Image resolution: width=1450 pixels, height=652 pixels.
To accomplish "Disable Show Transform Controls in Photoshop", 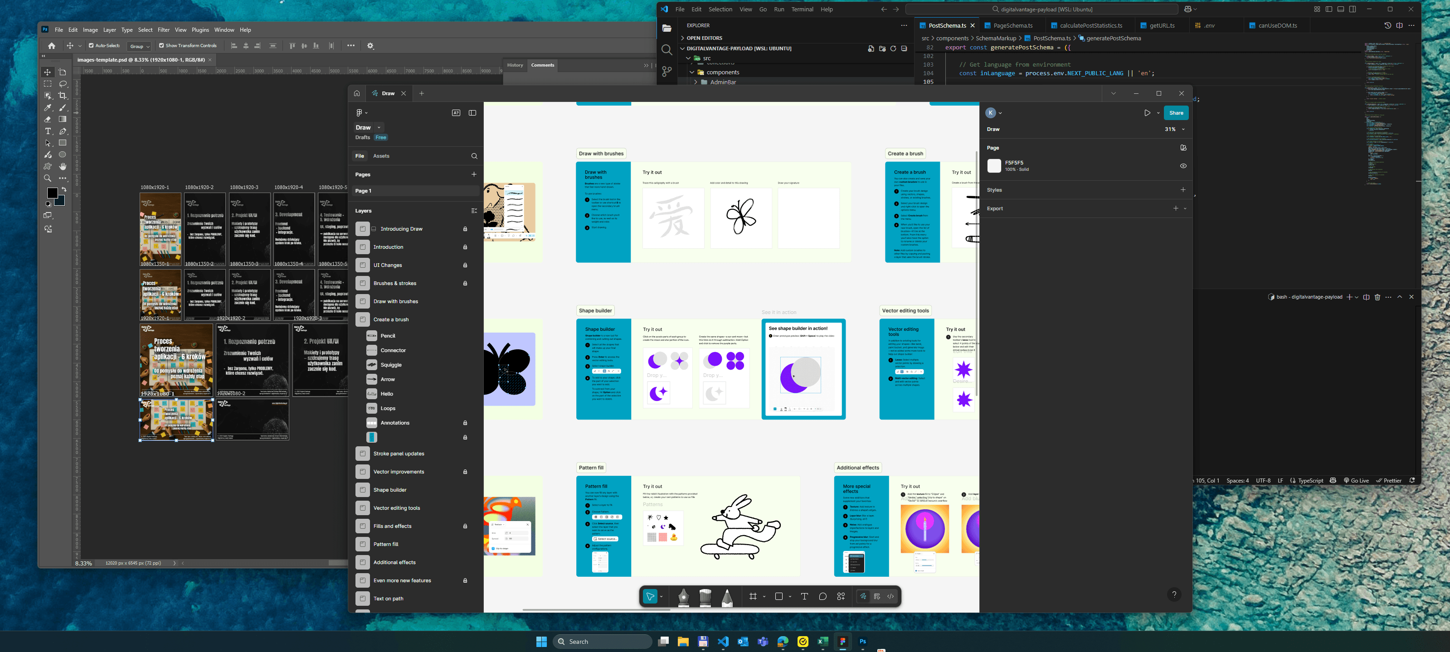I will click(161, 46).
